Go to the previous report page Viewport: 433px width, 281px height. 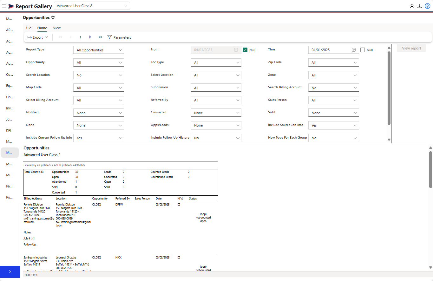pyautogui.click(x=70, y=37)
